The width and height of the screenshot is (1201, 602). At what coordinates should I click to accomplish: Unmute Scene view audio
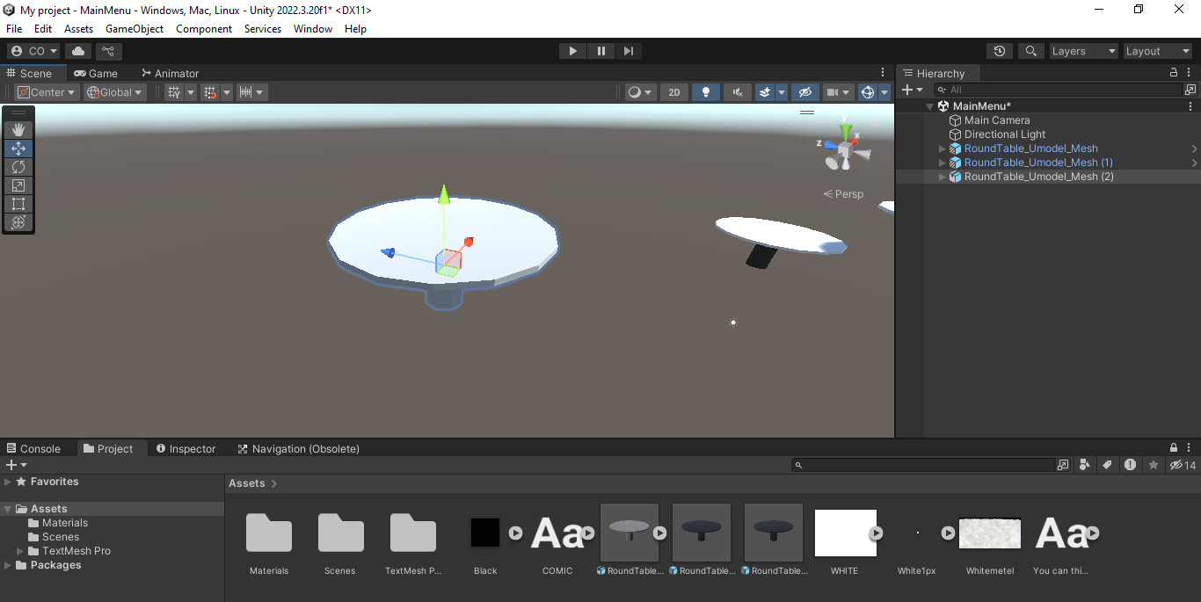pyautogui.click(x=738, y=91)
